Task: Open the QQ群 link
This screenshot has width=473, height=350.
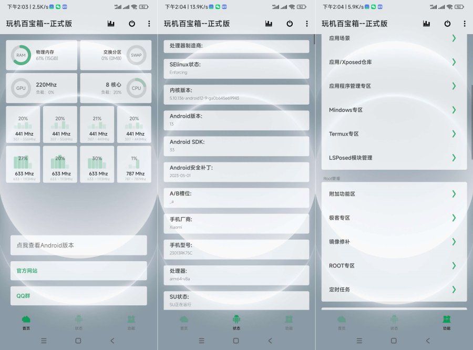Action: click(x=79, y=296)
